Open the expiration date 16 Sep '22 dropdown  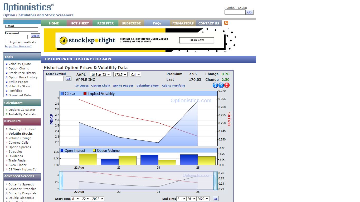point(100,74)
